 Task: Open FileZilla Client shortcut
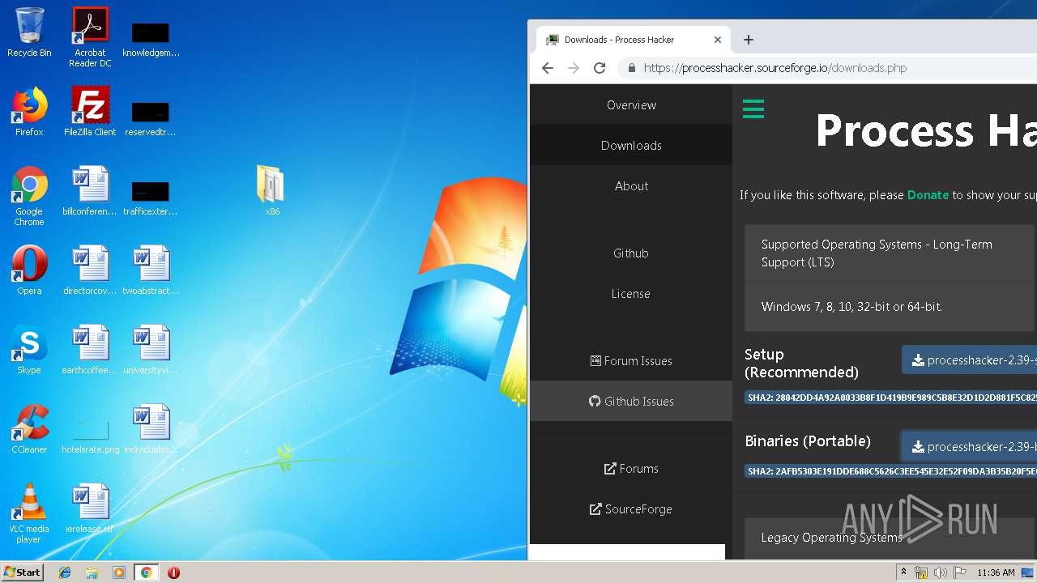(x=90, y=112)
